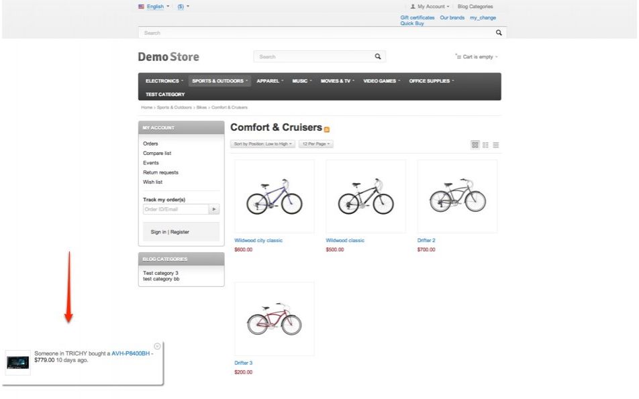Viewport: 639px width, 399px height.
Task: Open Return requests in sidebar
Action: click(160, 172)
